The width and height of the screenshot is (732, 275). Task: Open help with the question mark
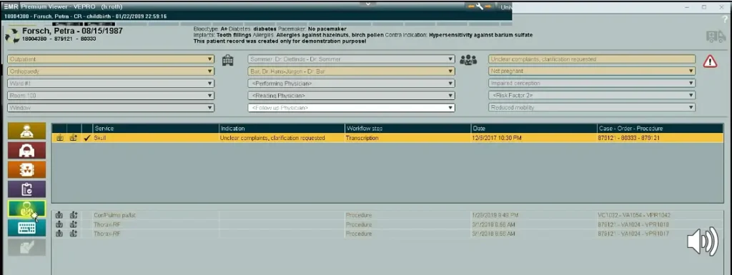point(725,19)
